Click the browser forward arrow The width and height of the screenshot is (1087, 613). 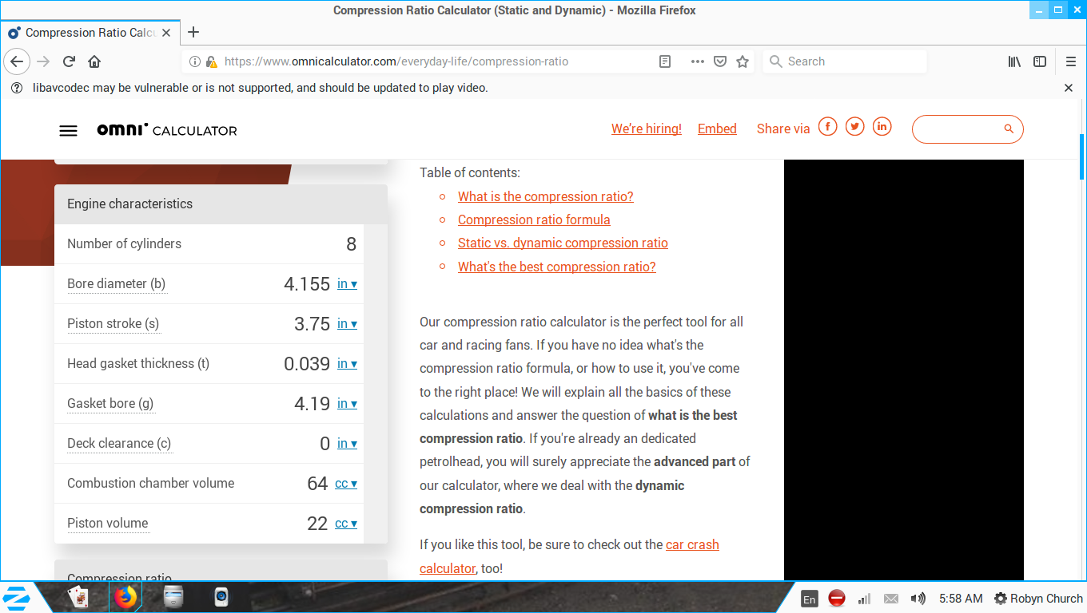click(44, 61)
